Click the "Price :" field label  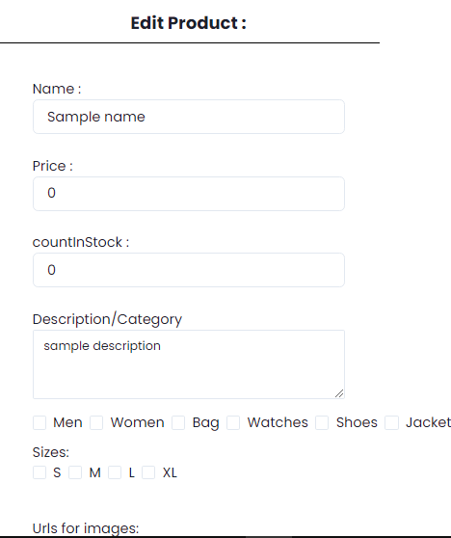(53, 166)
